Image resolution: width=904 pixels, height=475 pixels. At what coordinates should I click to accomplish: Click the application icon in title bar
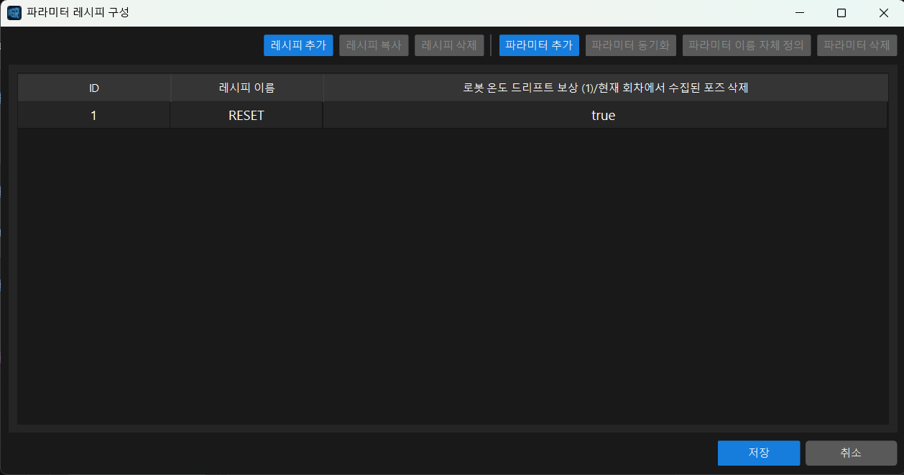pyautogui.click(x=14, y=13)
